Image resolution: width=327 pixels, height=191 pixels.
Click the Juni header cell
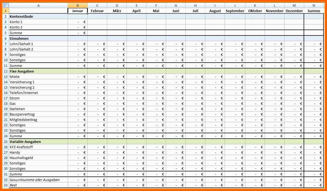176,11
